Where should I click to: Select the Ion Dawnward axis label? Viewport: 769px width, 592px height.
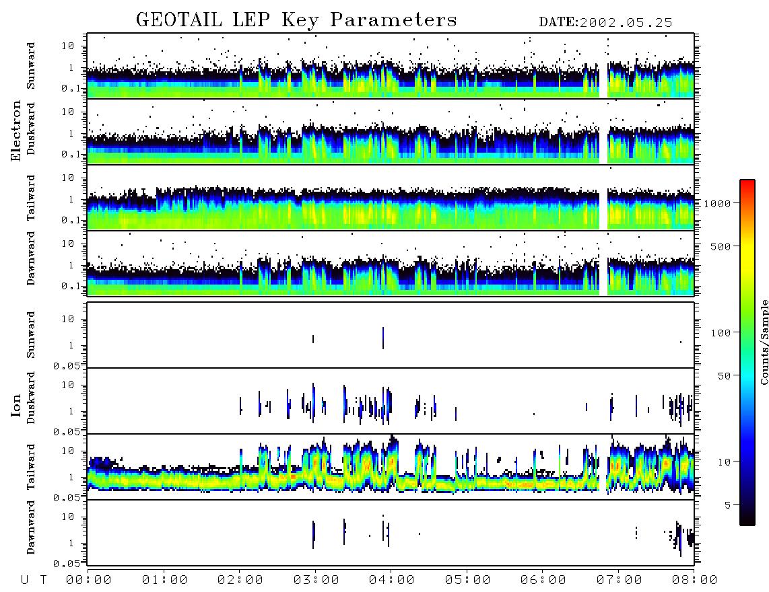31,527
